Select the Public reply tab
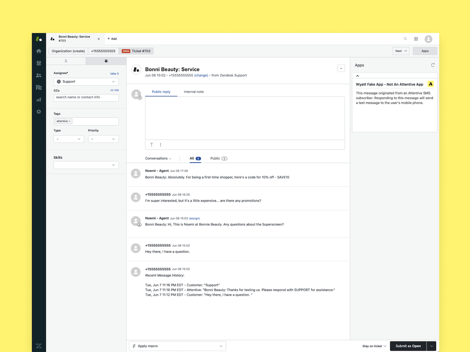Viewport: 470px width, 352px height. [161, 92]
